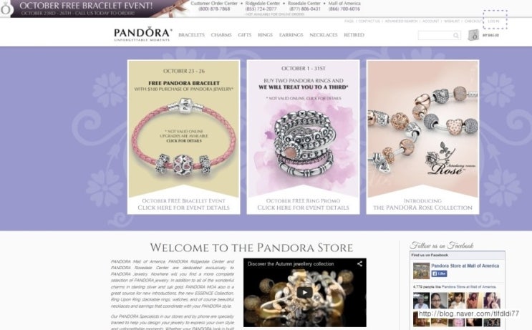Click the Wishlist link

[x=452, y=21]
